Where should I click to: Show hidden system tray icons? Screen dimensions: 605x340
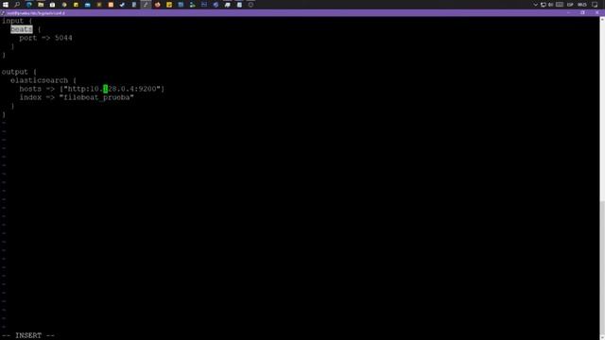click(x=535, y=5)
